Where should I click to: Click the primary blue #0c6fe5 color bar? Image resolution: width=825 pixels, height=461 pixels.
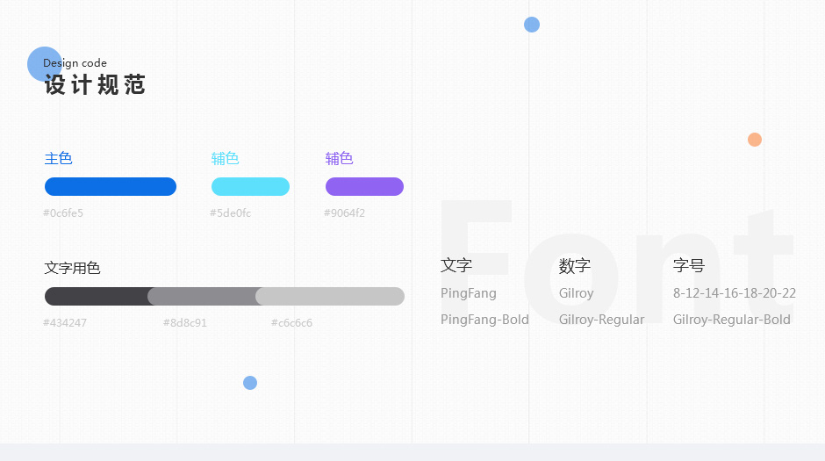[x=111, y=187]
